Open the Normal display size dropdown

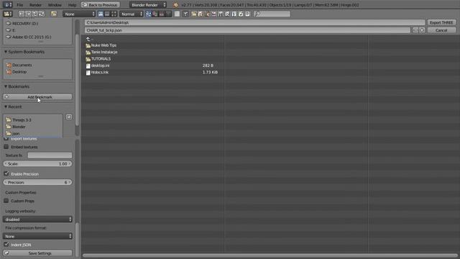pos(132,14)
